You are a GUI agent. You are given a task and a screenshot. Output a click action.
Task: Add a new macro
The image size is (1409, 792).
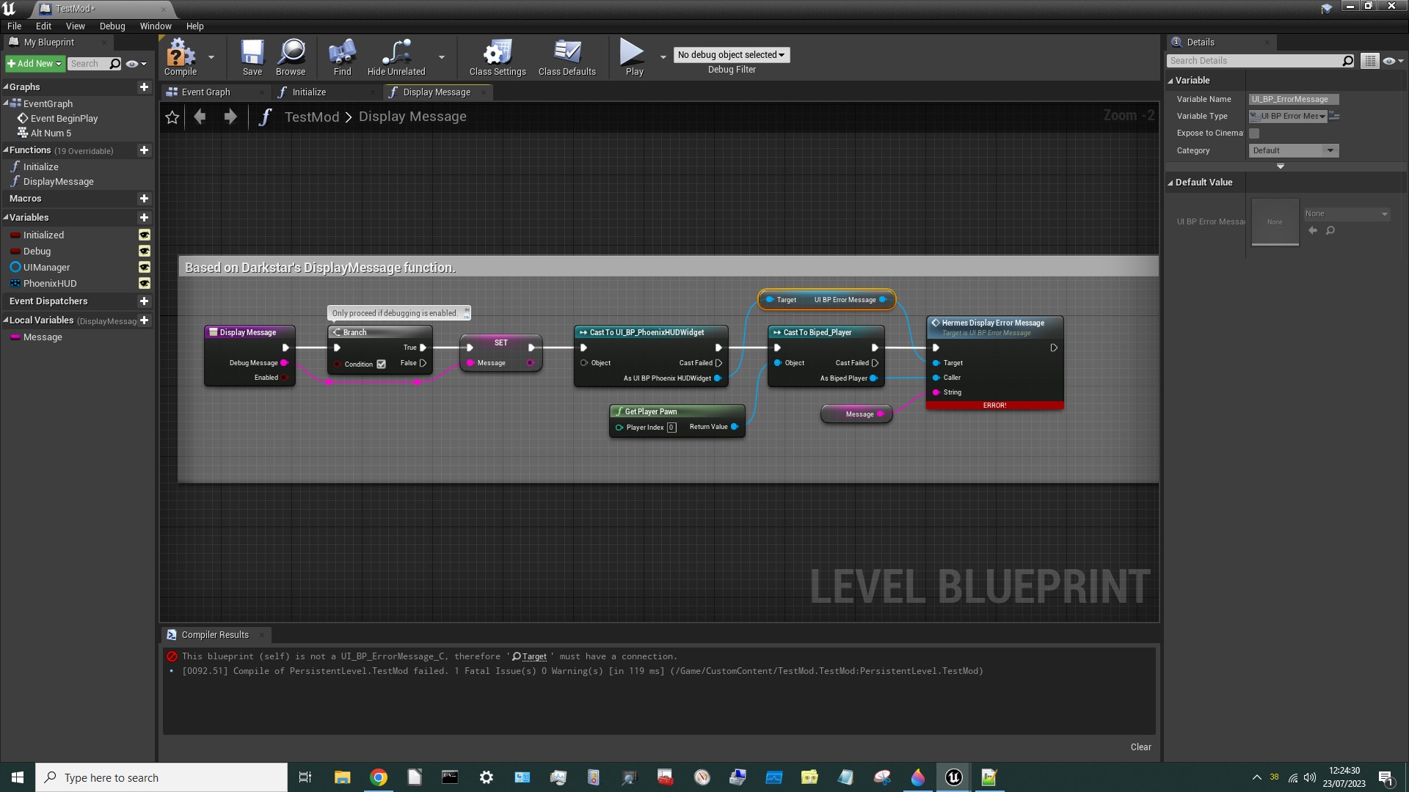click(x=144, y=198)
